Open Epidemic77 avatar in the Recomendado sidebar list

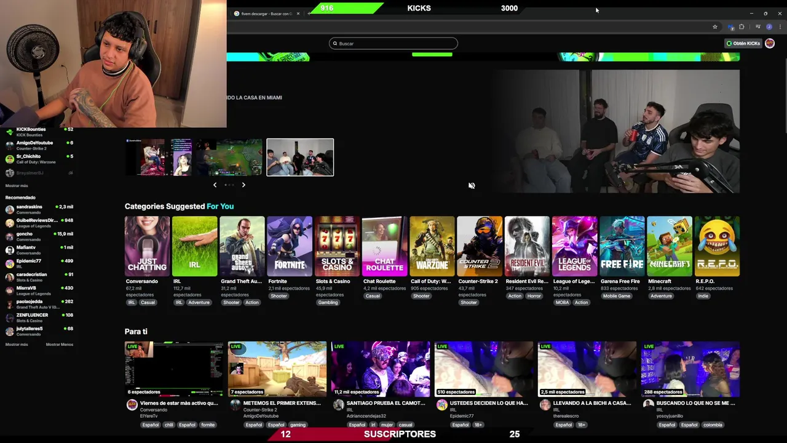[x=9, y=263]
